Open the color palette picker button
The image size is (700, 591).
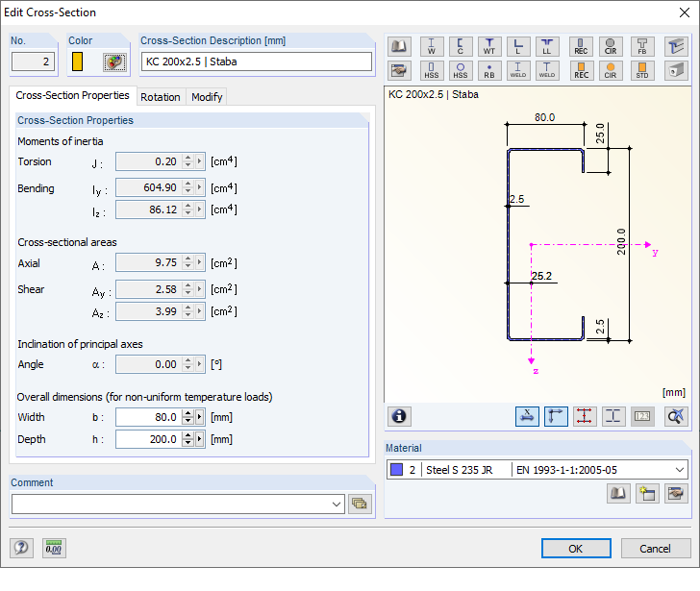(x=114, y=62)
